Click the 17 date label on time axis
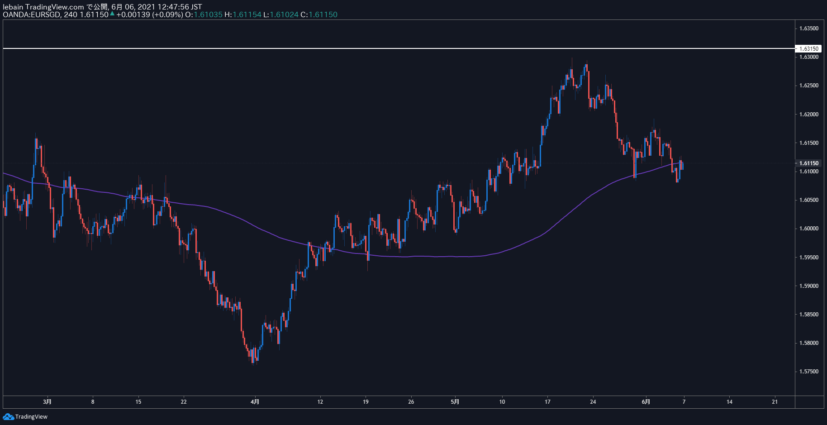827x425 pixels. (x=547, y=401)
